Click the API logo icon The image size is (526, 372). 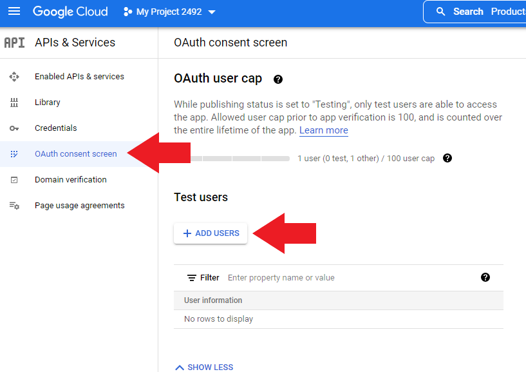tap(14, 43)
